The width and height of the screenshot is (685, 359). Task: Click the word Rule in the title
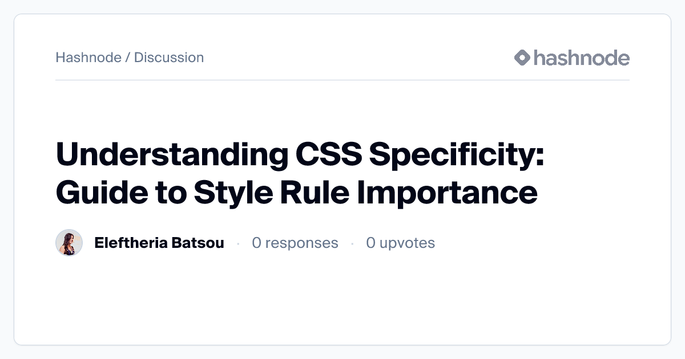tap(315, 193)
